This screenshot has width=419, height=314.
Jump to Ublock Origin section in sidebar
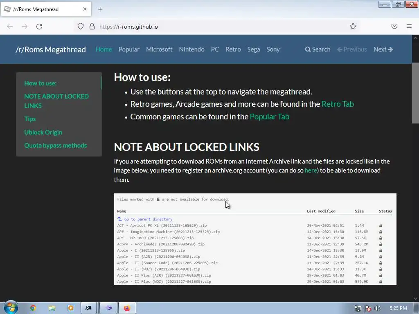point(43,132)
